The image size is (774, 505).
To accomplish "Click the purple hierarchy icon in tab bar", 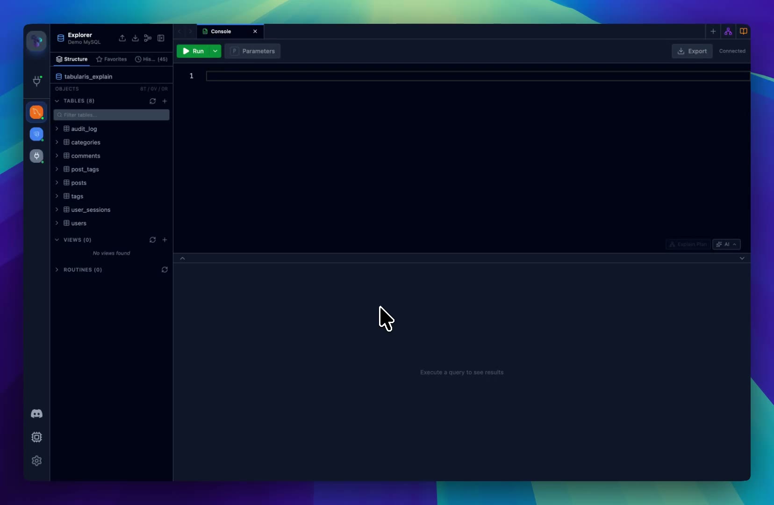I will point(728,31).
